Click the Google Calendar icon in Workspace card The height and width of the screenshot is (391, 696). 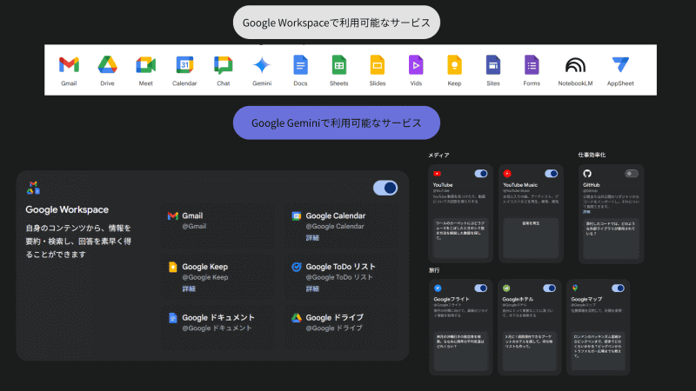click(x=296, y=215)
